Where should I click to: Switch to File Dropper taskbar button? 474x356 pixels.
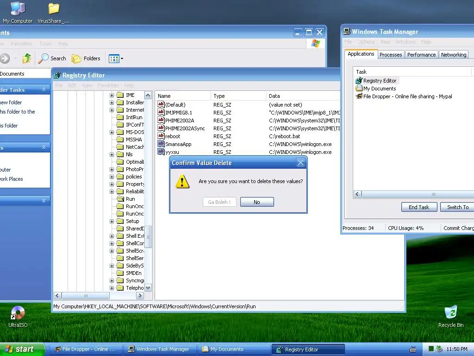click(86, 350)
